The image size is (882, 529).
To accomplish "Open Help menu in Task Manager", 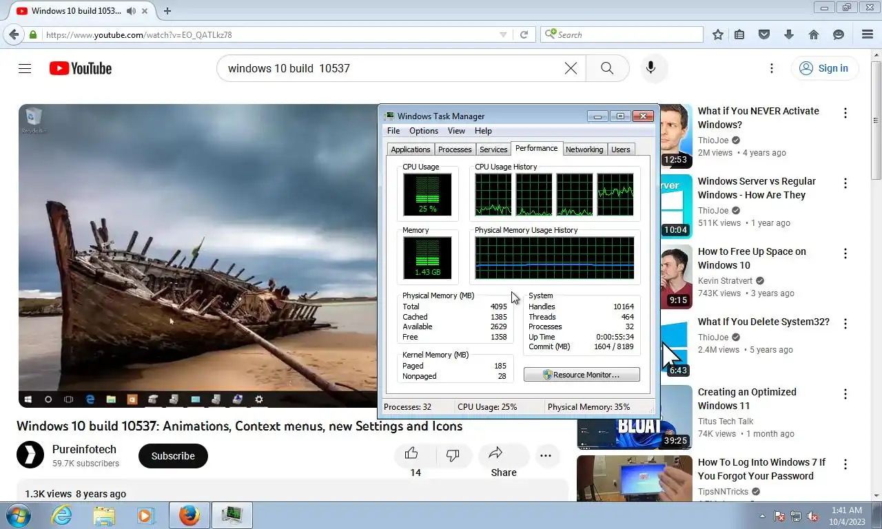I will click(x=483, y=131).
